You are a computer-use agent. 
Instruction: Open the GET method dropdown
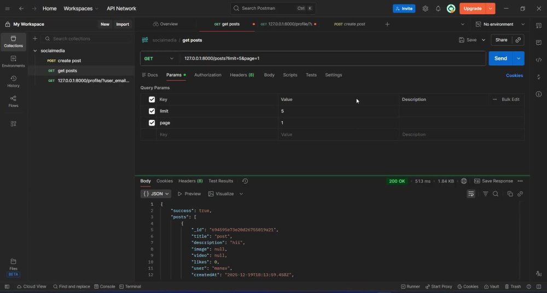[x=159, y=58]
